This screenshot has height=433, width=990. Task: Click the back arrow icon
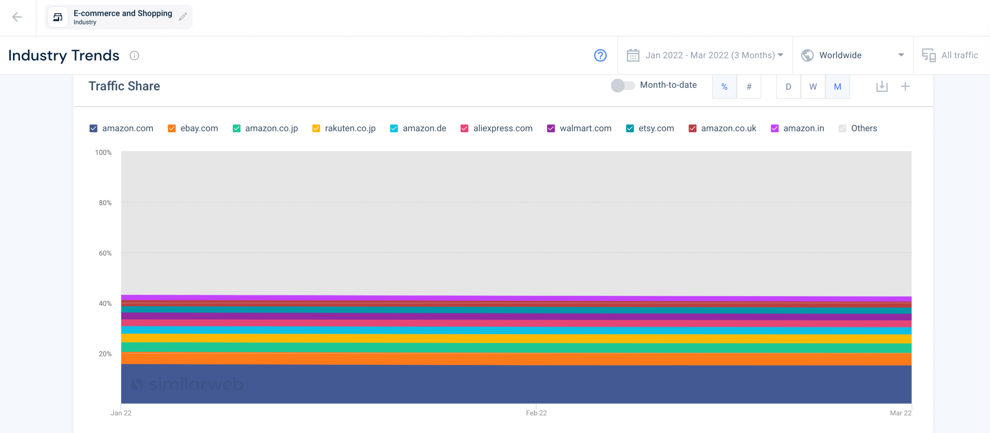pyautogui.click(x=17, y=17)
